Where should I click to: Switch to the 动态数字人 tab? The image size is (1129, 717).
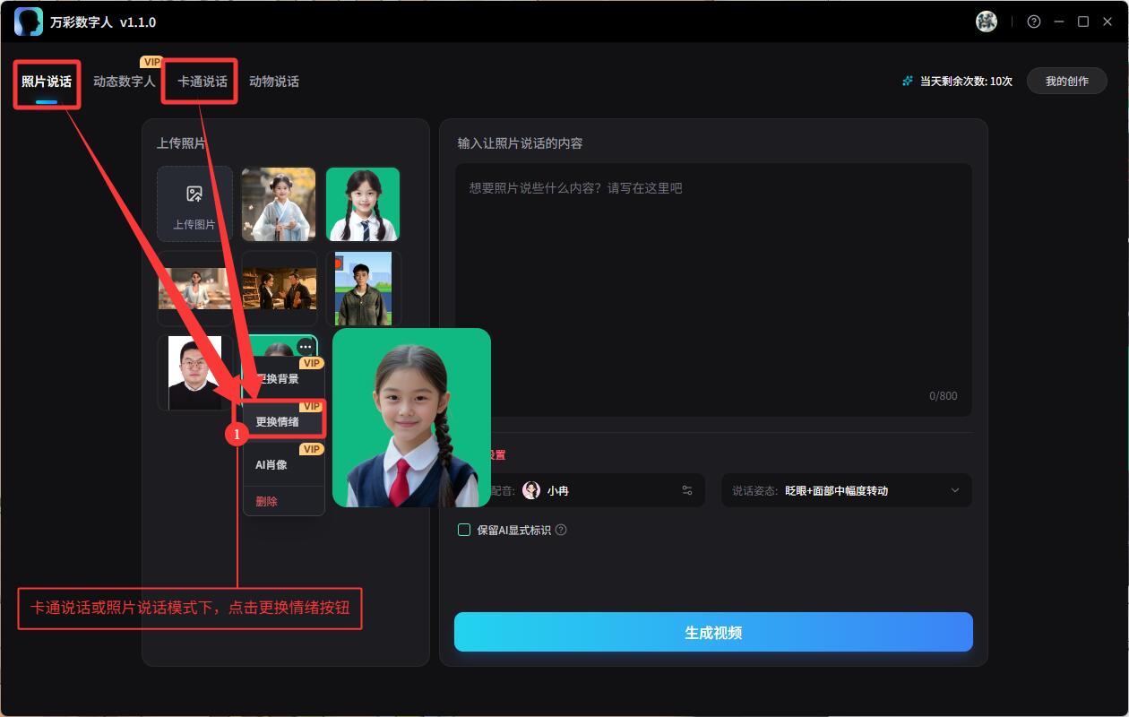tap(124, 82)
